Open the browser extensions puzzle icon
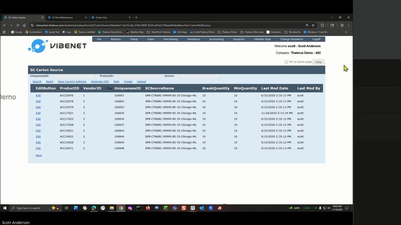This screenshot has height=225, width=401. pos(322,25)
